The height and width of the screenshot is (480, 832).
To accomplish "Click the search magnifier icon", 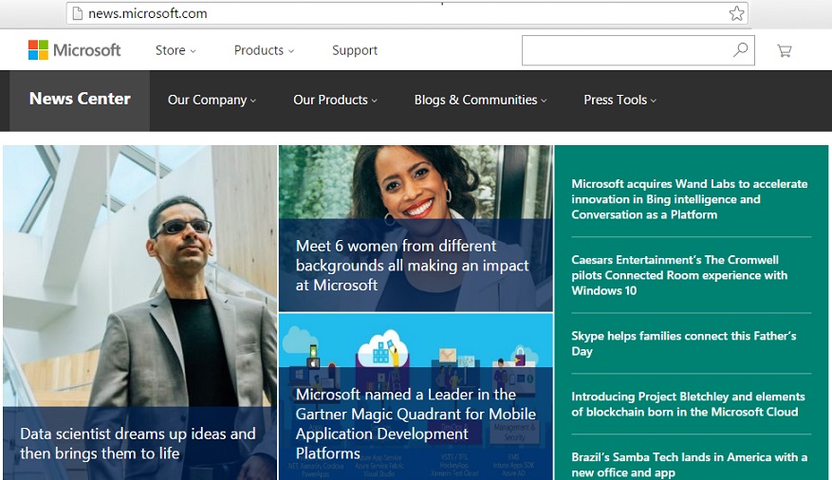I will tap(741, 50).
